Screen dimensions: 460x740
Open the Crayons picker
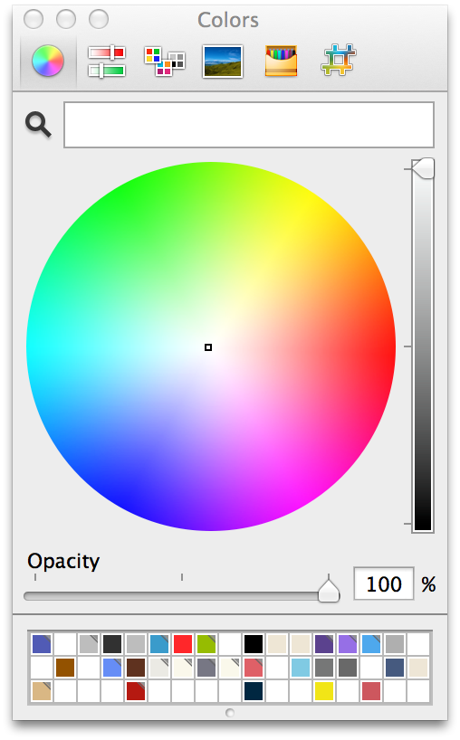pos(281,61)
